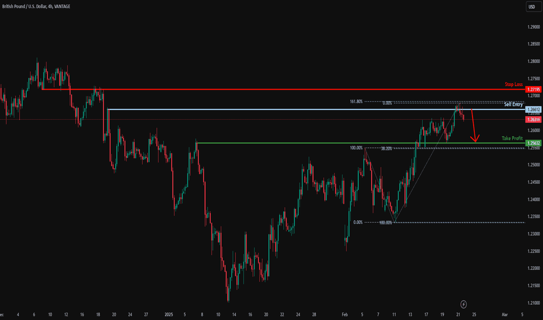Screen dimensions: 543x320
Task: Click the '27' date axis label
Action: (x=146, y=315)
